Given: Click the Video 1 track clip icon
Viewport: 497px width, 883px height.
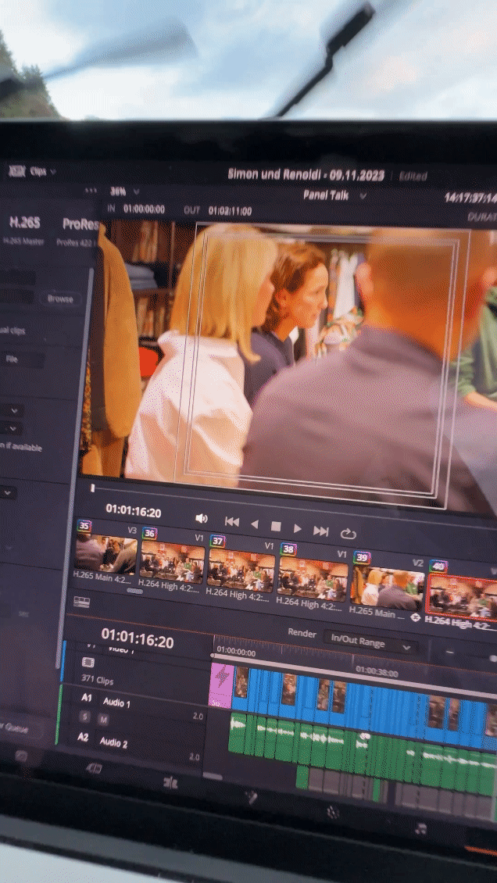Looking at the screenshot, I should [88, 663].
